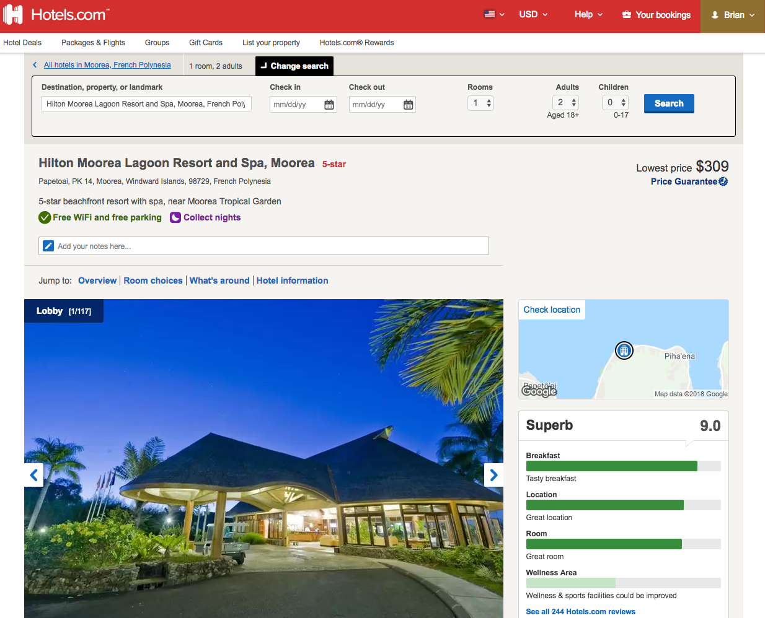Click the destination input field
Viewport: 765px width, 618px height.
pos(146,104)
